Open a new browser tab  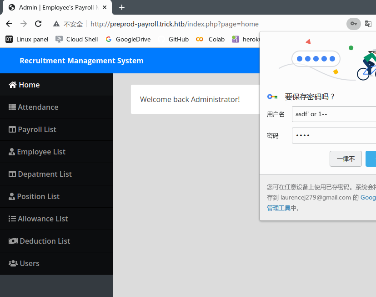(122, 7)
